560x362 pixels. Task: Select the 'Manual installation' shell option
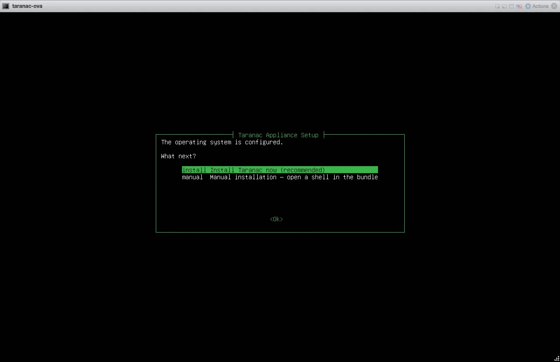click(280, 177)
